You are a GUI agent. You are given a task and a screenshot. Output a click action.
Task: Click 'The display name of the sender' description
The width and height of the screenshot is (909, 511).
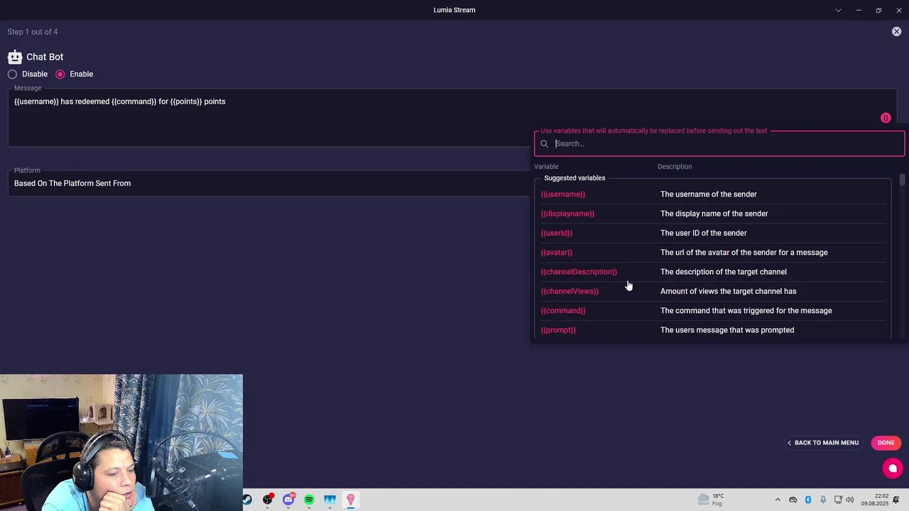coord(714,214)
